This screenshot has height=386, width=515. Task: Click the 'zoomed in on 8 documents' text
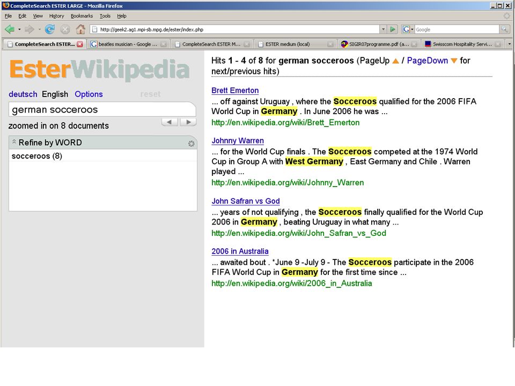[x=58, y=125]
